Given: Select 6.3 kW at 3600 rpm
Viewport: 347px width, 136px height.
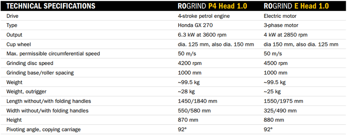Looking at the screenshot, I should tap(202, 35).
